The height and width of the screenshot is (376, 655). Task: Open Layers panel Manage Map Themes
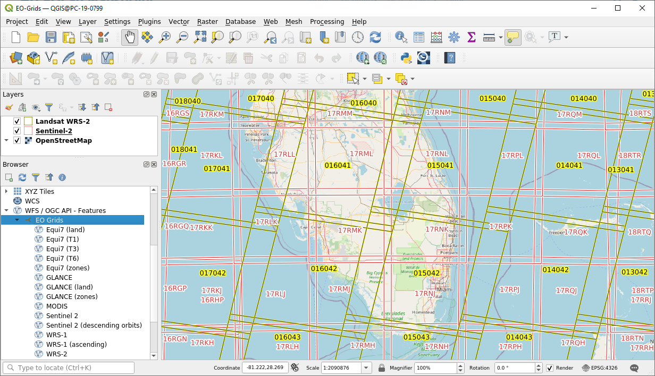coord(36,107)
